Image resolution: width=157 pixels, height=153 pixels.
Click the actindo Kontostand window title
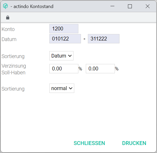click(x=32, y=6)
